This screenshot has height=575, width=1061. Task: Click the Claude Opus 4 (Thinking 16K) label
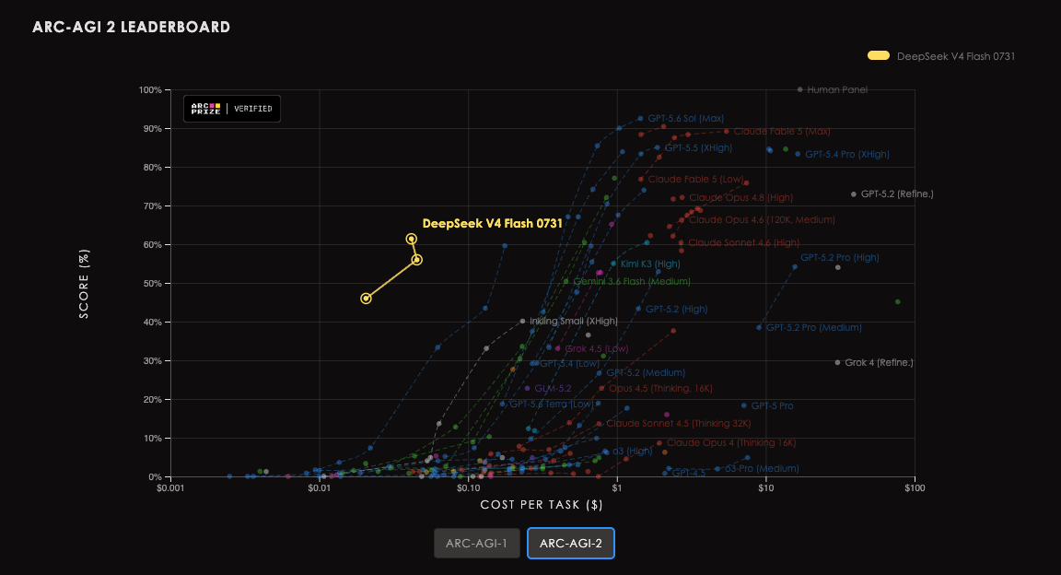(x=730, y=443)
